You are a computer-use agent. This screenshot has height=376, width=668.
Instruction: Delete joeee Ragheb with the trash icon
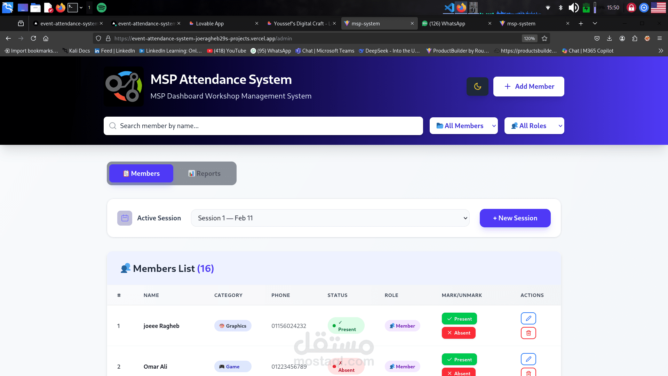coord(528,333)
